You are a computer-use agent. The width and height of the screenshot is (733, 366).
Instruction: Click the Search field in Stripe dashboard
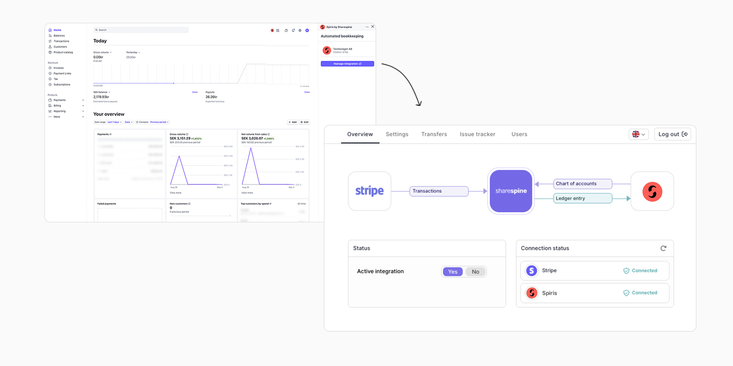(141, 30)
